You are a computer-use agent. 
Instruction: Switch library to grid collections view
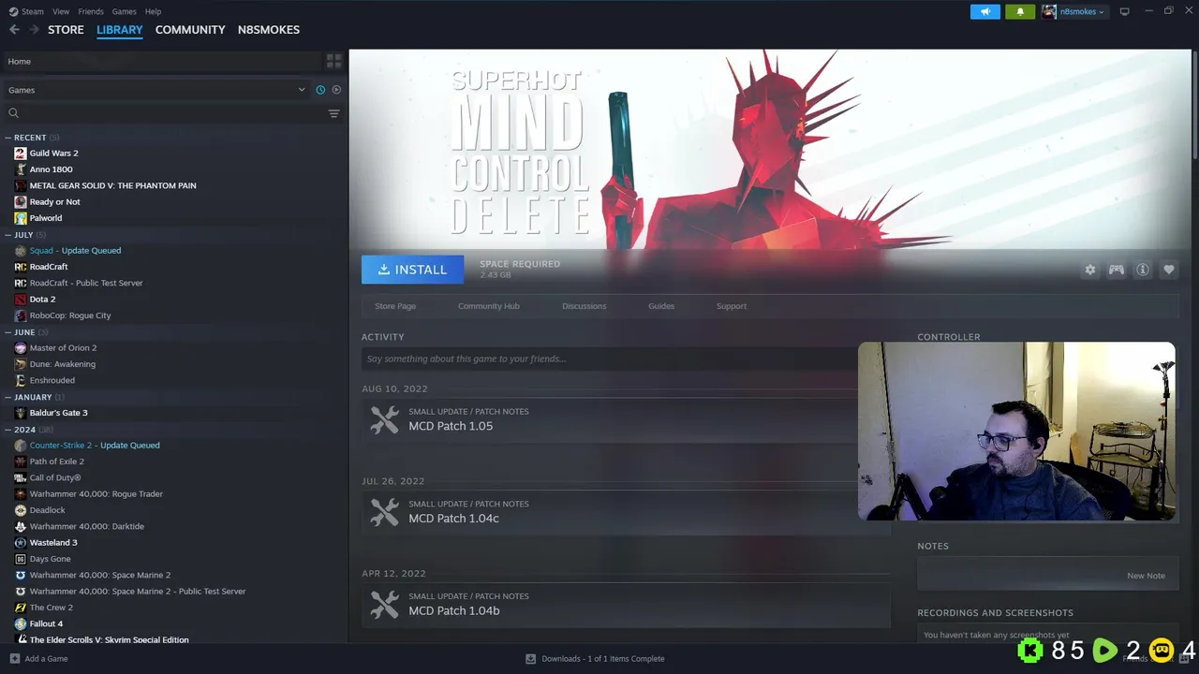click(333, 61)
